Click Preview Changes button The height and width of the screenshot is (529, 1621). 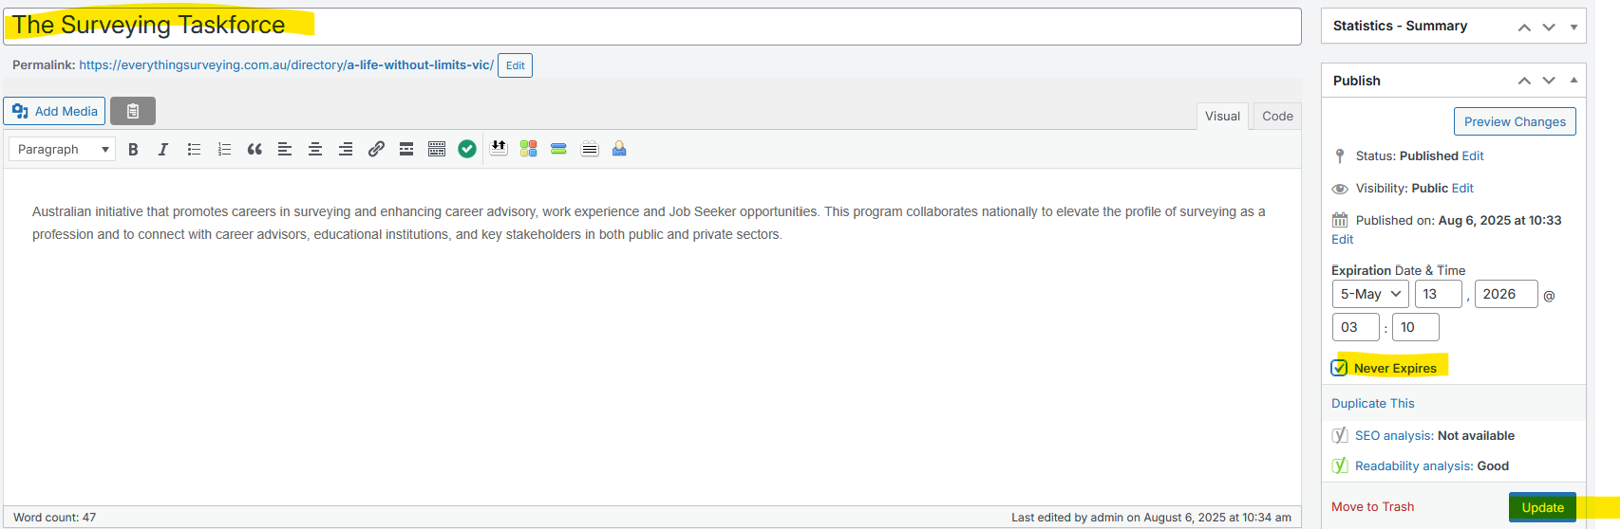coord(1515,121)
